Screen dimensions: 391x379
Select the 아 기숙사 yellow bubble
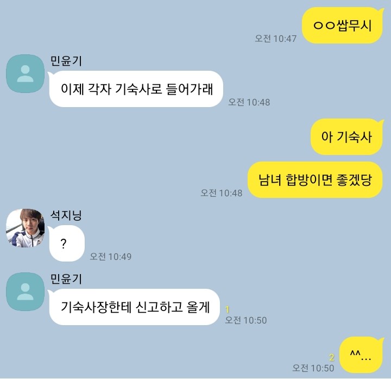coord(346,136)
